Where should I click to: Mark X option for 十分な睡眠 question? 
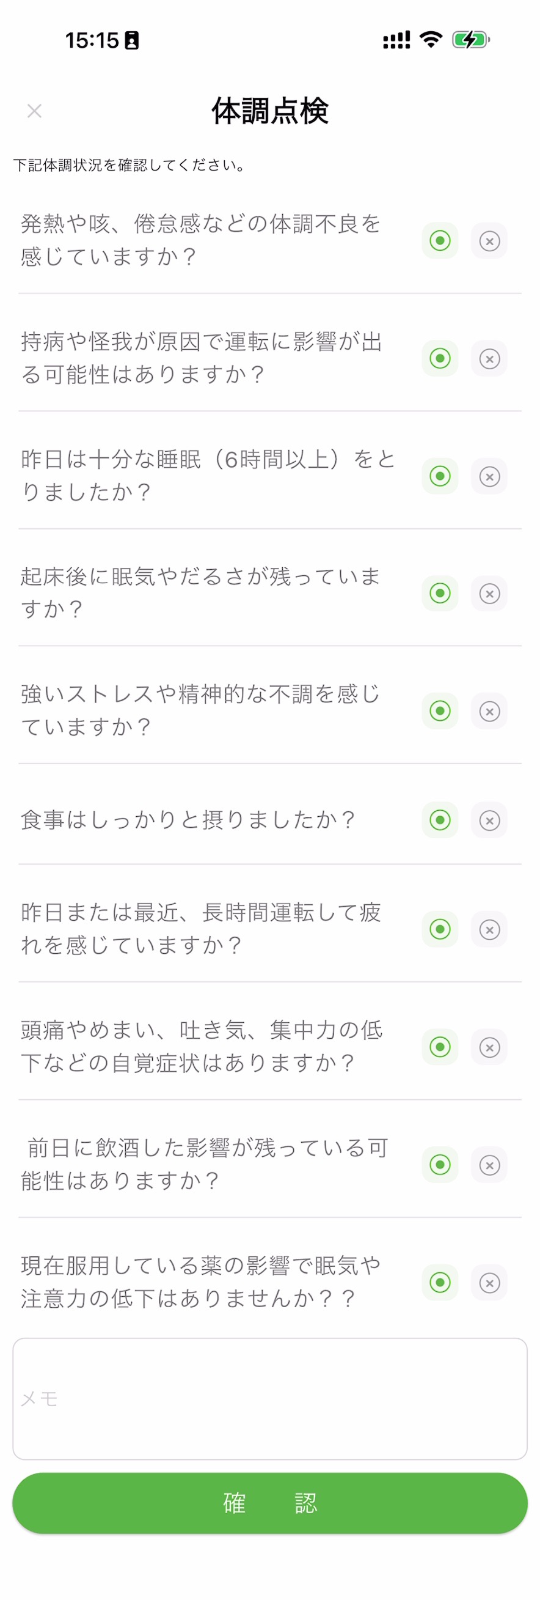tap(489, 476)
